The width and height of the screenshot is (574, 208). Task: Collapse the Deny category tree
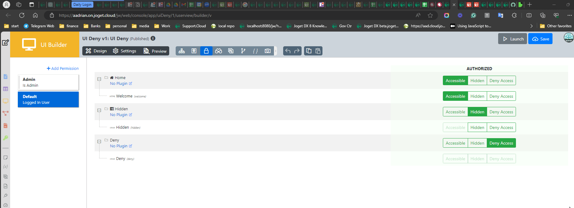[99, 142]
